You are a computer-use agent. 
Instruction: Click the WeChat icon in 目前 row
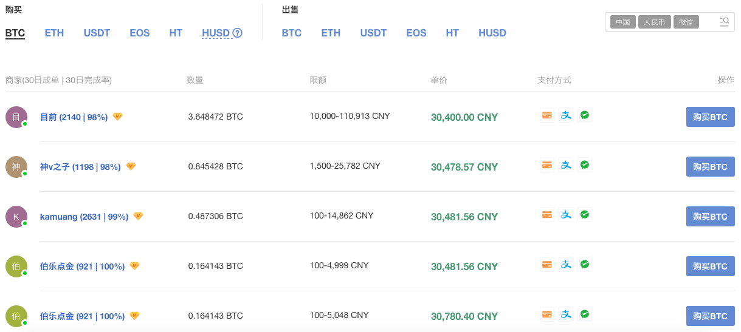click(x=585, y=115)
